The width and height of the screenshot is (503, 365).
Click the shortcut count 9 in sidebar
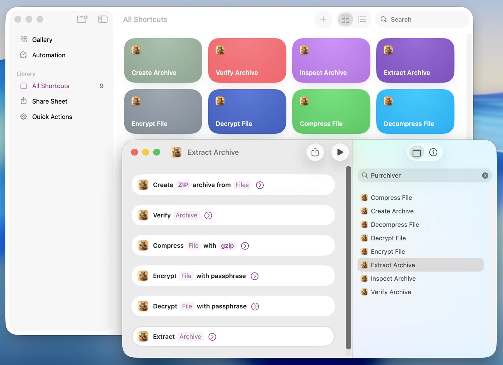pos(102,86)
